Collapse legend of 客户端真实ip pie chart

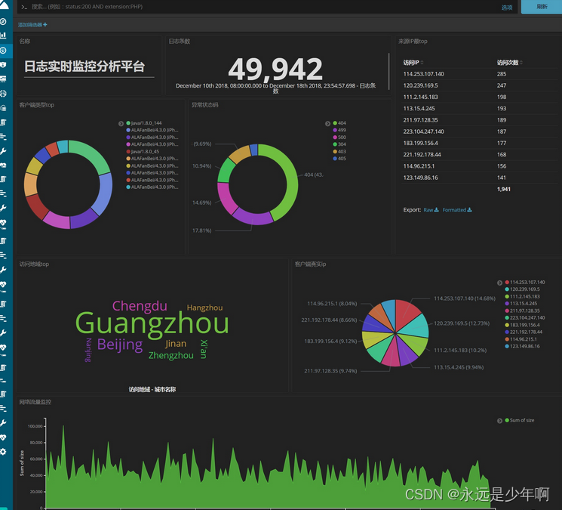(x=499, y=283)
